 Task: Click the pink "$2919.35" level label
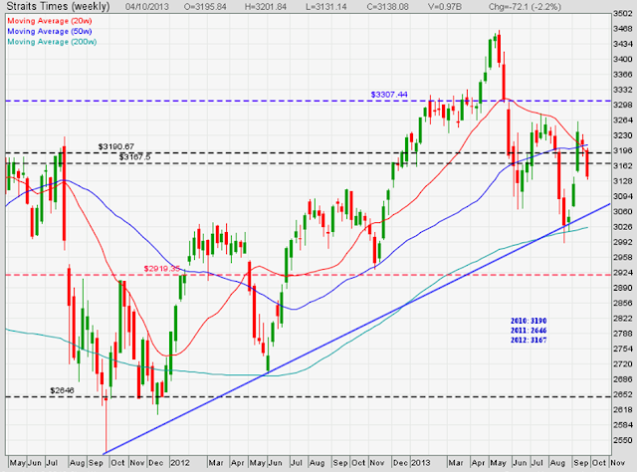[x=161, y=269]
